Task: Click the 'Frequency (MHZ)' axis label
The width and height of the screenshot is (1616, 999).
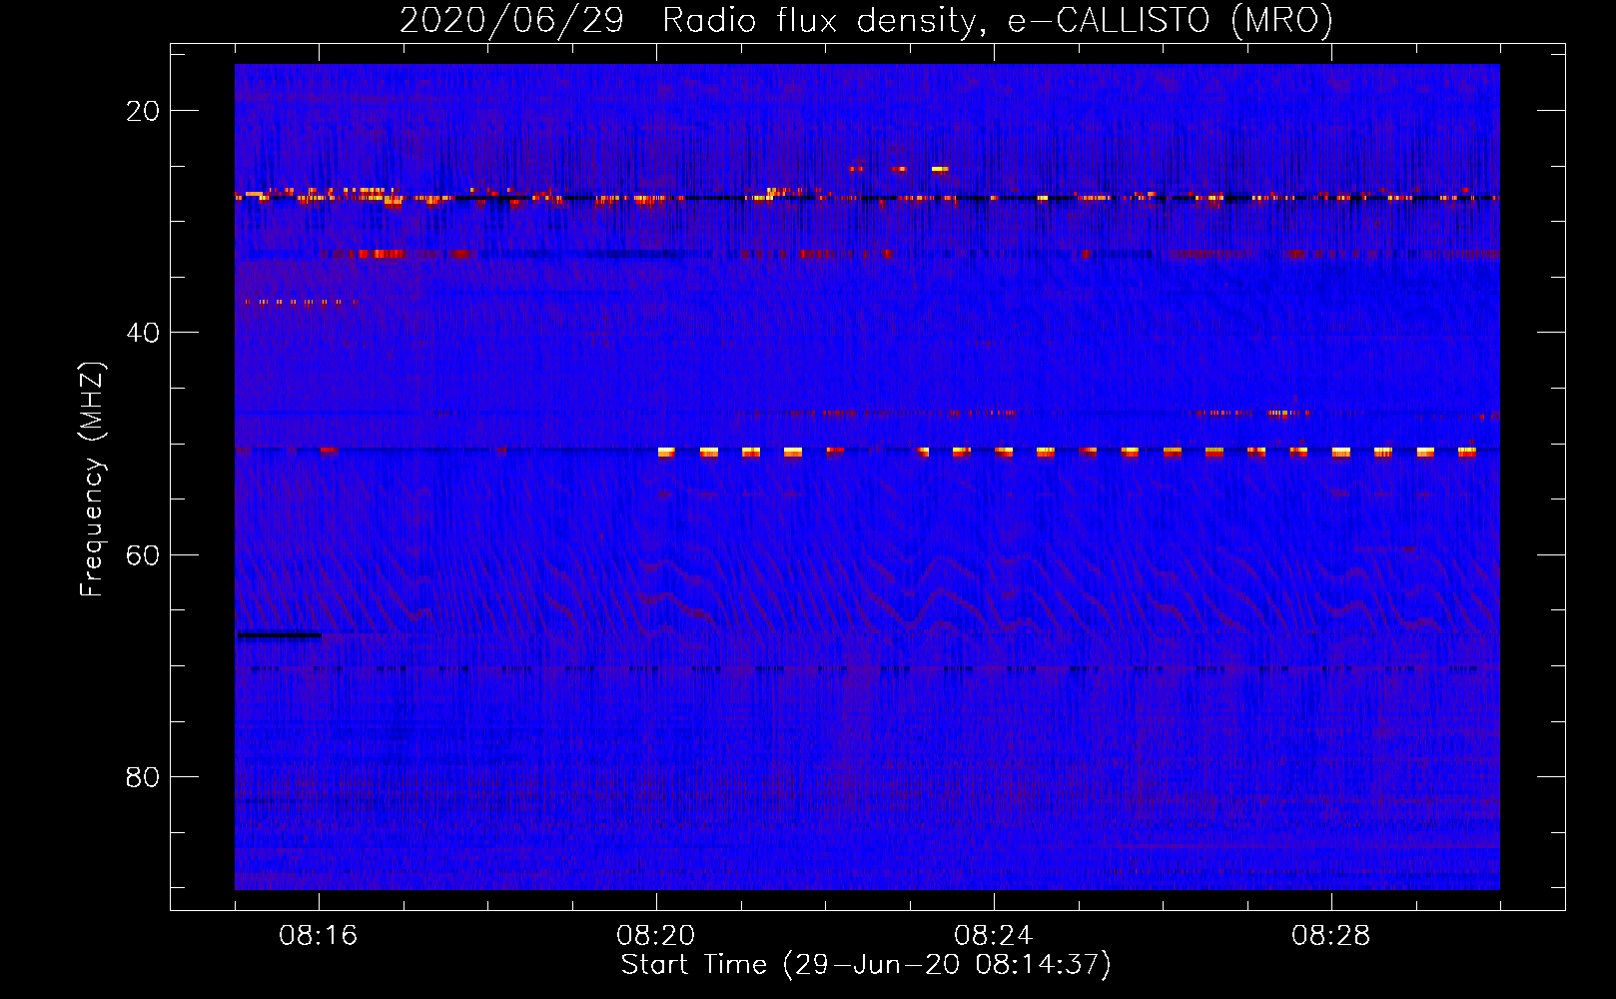Action: (92, 480)
